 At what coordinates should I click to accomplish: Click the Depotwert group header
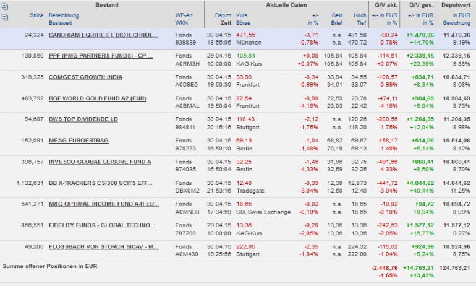pos(456,5)
